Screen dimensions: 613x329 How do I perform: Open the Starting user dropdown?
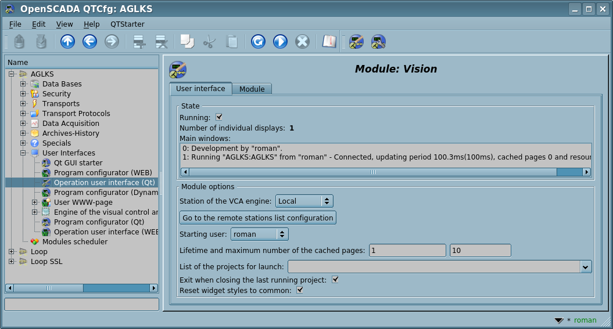tap(260, 234)
